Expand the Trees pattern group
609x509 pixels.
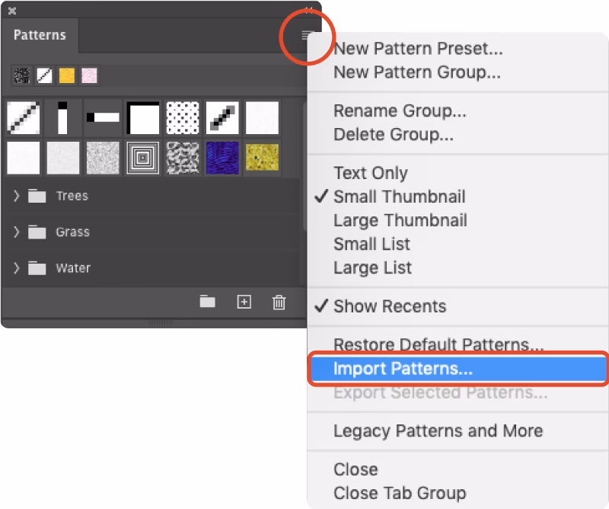15,196
